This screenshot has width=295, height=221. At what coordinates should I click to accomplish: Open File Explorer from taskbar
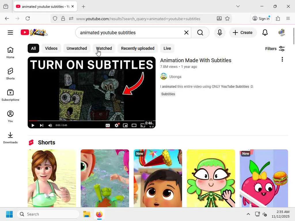[87, 214]
